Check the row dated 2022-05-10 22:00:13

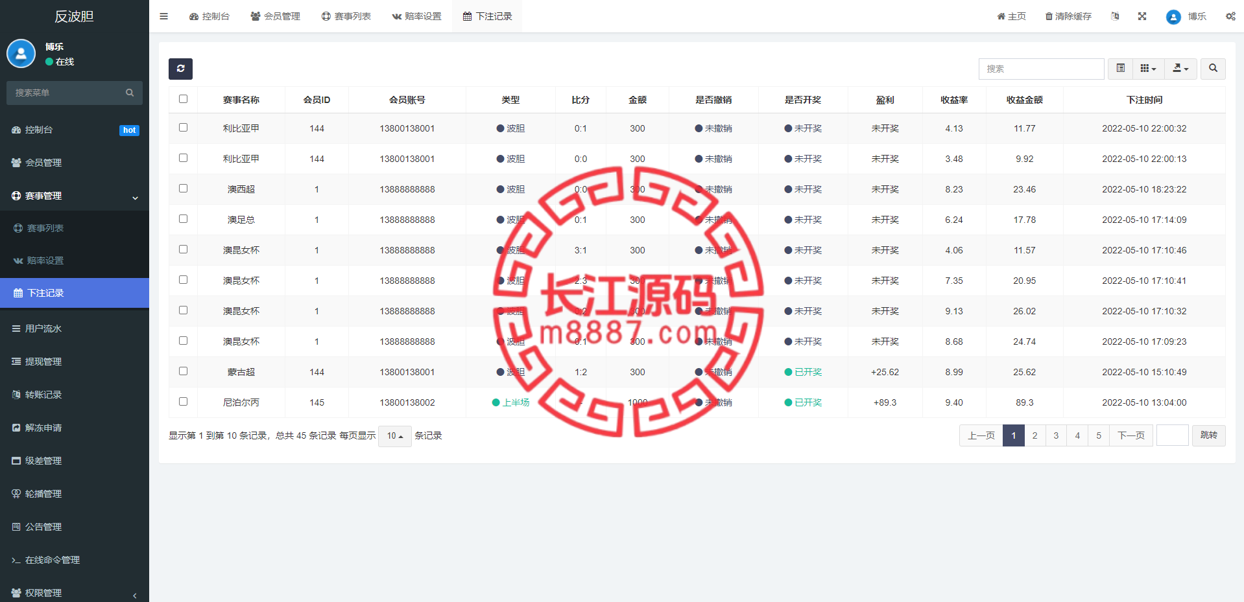pyautogui.click(x=183, y=158)
